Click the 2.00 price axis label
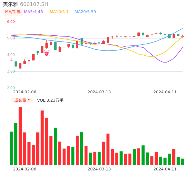196x173 pixels. tap(11, 88)
